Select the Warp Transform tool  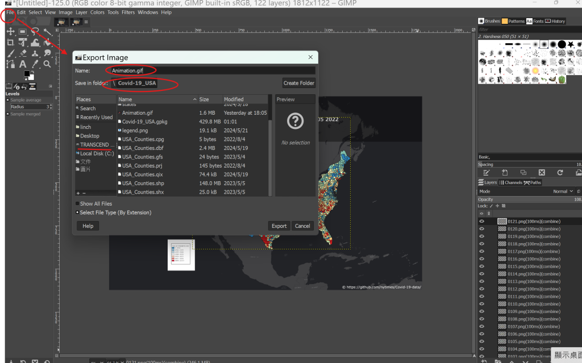[35, 42]
